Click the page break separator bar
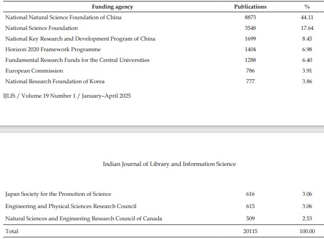This screenshot has width=324, height=239. point(162,129)
